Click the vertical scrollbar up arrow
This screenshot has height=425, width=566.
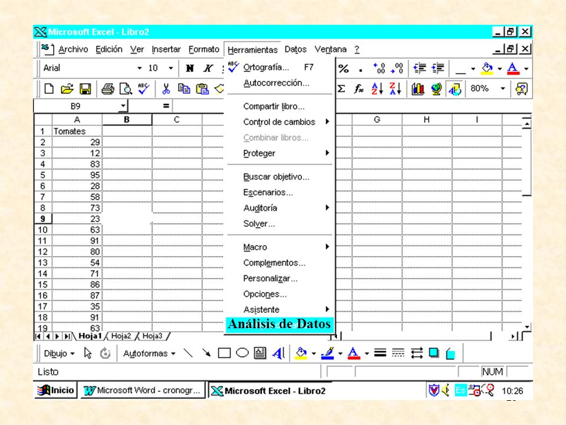(x=526, y=124)
